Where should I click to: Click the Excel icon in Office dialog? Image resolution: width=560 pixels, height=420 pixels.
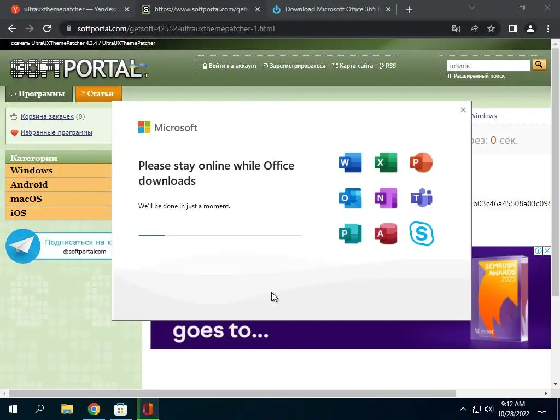(x=386, y=162)
